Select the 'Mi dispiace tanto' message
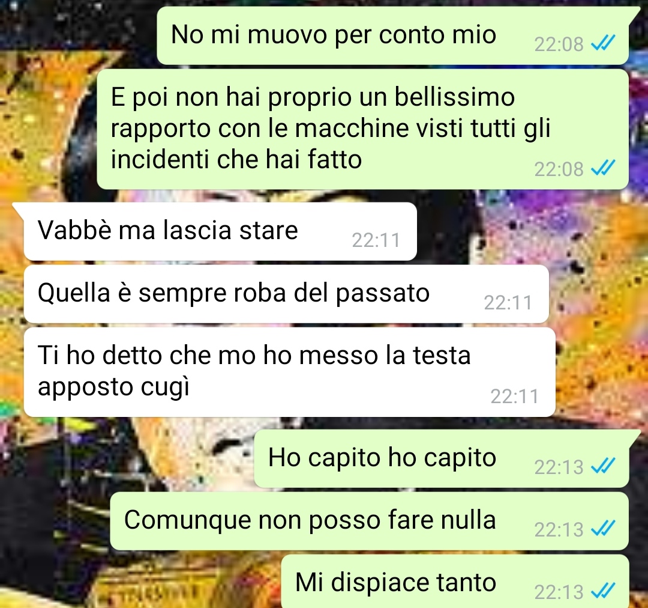 pyautogui.click(x=455, y=582)
